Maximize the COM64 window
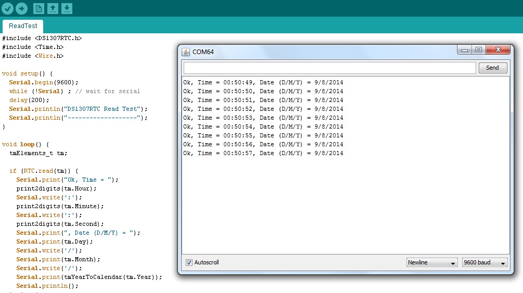Screen dimensions: 523x293 (479, 50)
